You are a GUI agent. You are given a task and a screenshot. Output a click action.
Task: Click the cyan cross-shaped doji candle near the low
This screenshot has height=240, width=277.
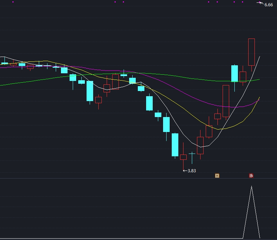(192, 154)
